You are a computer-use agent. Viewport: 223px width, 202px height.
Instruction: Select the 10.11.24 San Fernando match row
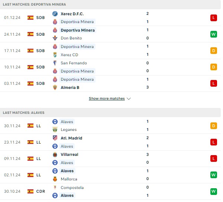point(110,67)
